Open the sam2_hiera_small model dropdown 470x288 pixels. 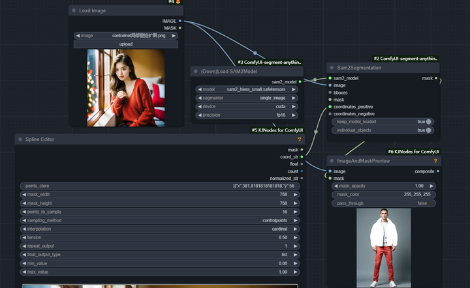coord(247,89)
